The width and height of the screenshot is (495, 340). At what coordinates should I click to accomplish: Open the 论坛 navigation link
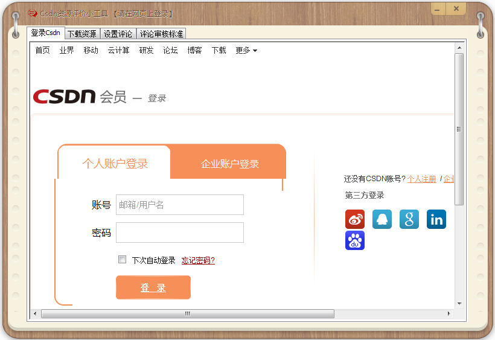coord(170,51)
